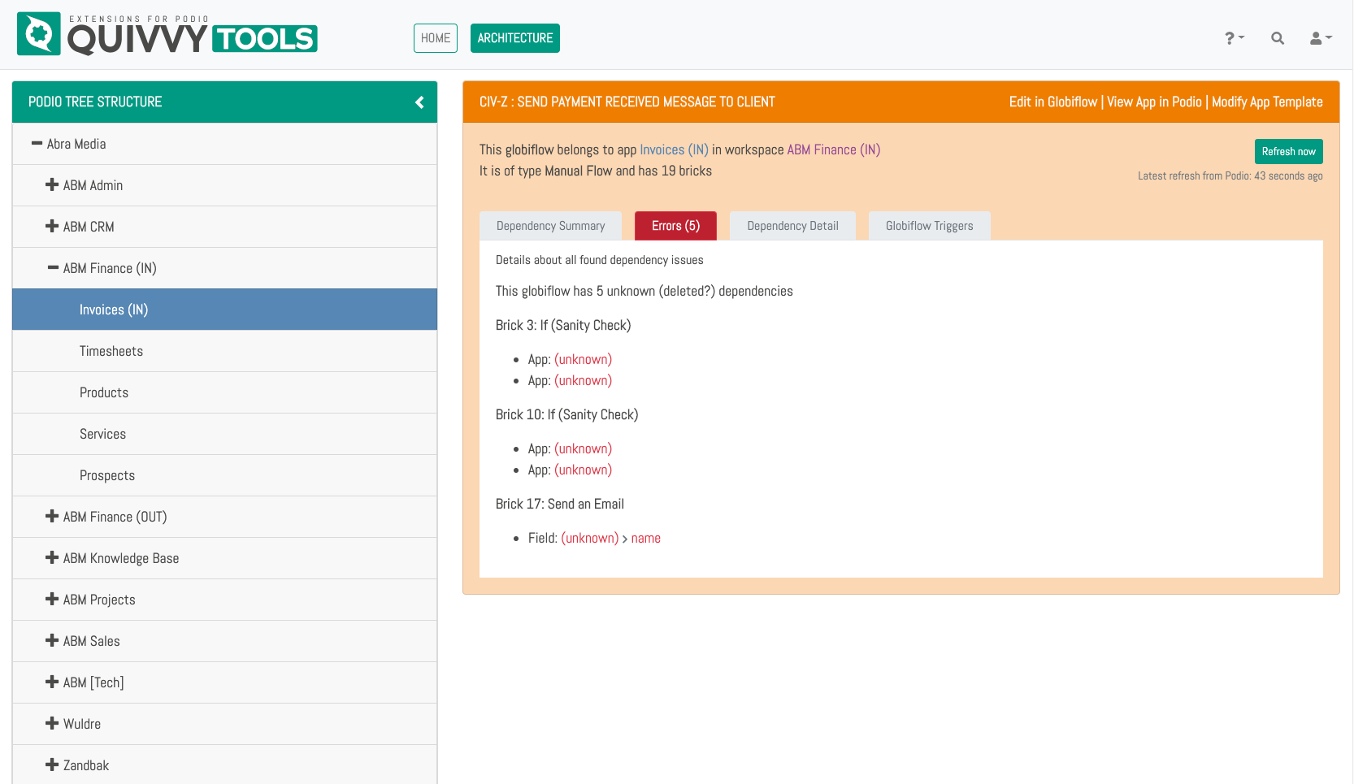Expand ABM CRM tree node
1354x784 pixels.
[52, 227]
